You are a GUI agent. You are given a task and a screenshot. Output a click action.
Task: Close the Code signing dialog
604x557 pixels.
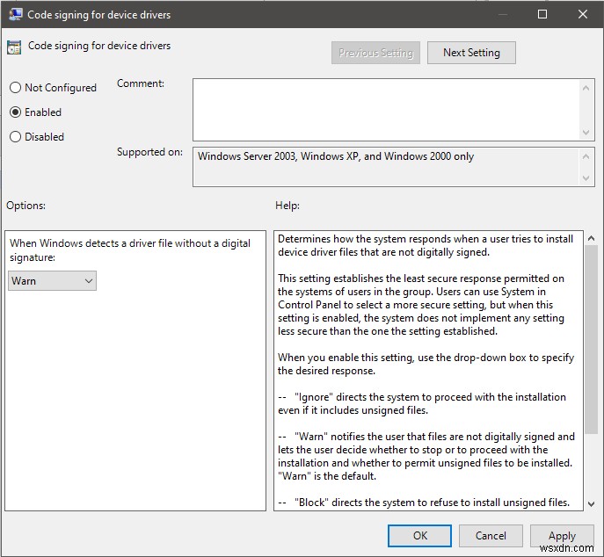(583, 14)
